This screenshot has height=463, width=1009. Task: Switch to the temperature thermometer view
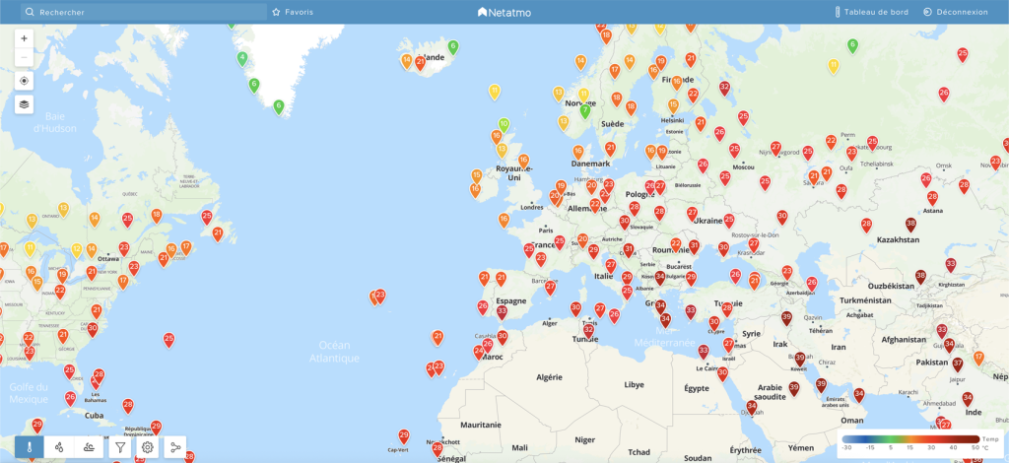[30, 447]
